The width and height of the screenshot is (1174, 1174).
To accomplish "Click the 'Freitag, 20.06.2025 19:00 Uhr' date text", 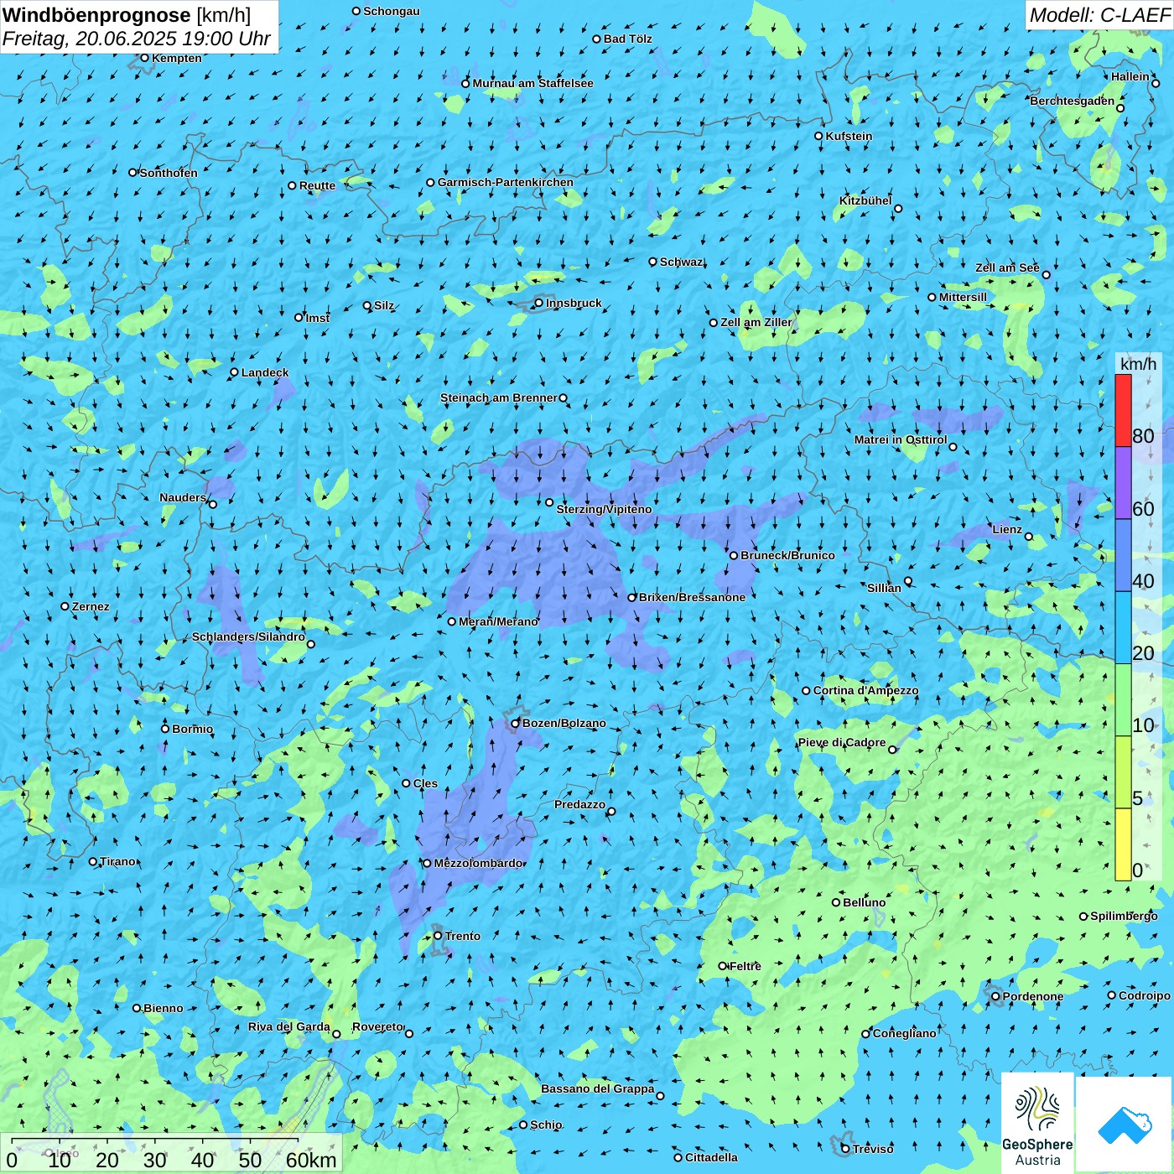I will pos(137,39).
